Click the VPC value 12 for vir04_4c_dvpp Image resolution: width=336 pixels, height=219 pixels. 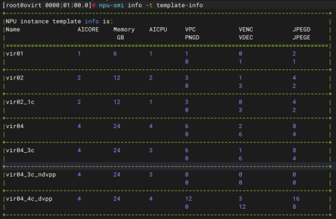189,199
